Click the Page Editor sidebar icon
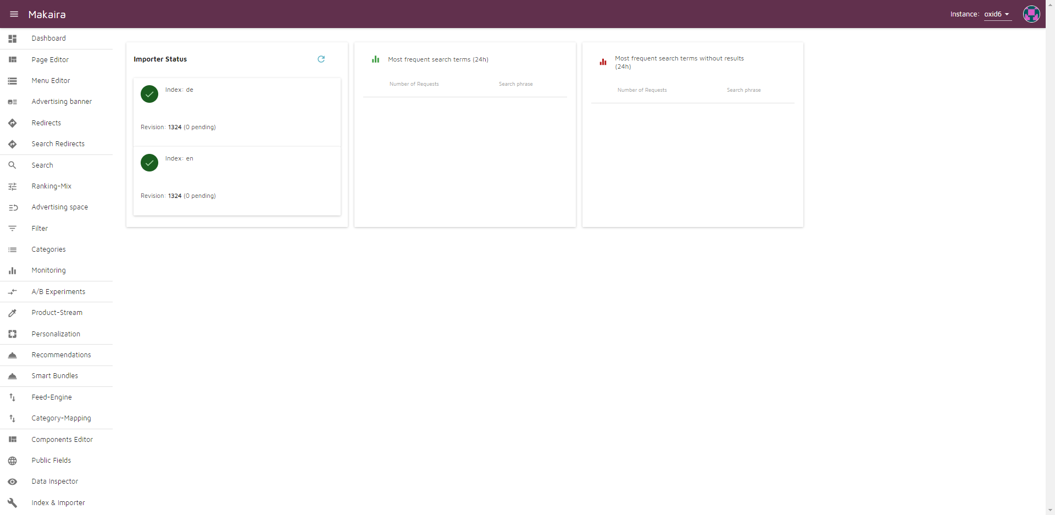 tap(13, 60)
